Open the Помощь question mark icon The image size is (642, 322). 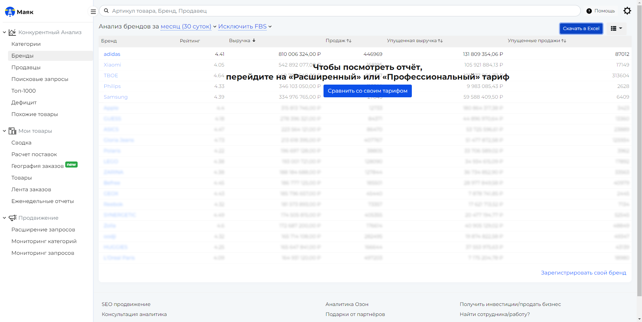pyautogui.click(x=589, y=11)
